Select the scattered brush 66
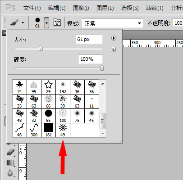The width and height of the screenshot is (183, 180). pyautogui.click(x=48, y=101)
